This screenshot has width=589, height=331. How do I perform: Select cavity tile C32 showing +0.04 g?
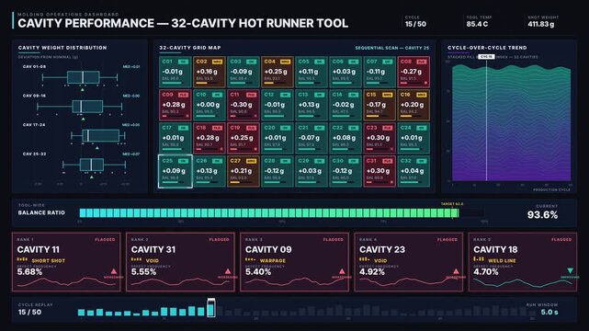(413, 171)
